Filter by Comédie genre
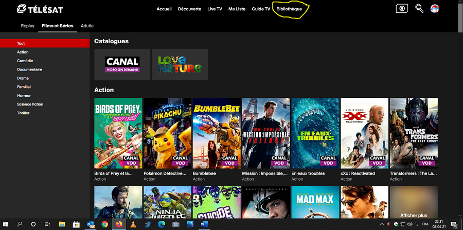This screenshot has width=463, height=230. [25, 61]
